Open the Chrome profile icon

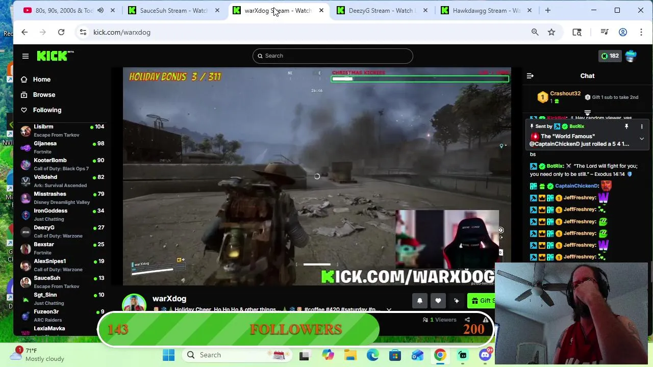[x=623, y=32]
